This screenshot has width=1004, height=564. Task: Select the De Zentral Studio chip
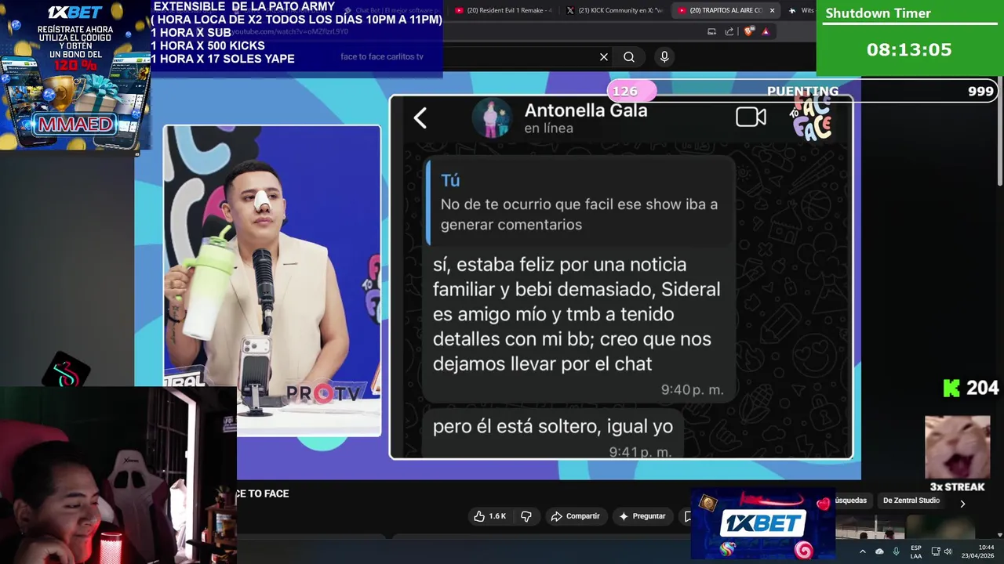coord(911,501)
